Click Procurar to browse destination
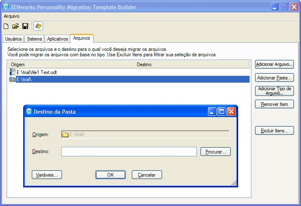 pos(215,152)
